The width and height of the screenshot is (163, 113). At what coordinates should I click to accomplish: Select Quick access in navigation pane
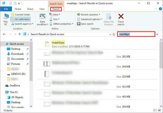coord(15,44)
